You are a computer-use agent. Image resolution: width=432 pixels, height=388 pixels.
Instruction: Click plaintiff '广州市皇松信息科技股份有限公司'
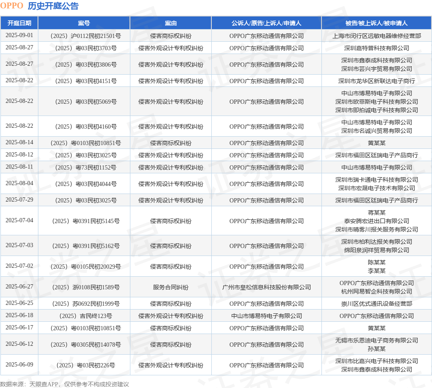coord(267,287)
